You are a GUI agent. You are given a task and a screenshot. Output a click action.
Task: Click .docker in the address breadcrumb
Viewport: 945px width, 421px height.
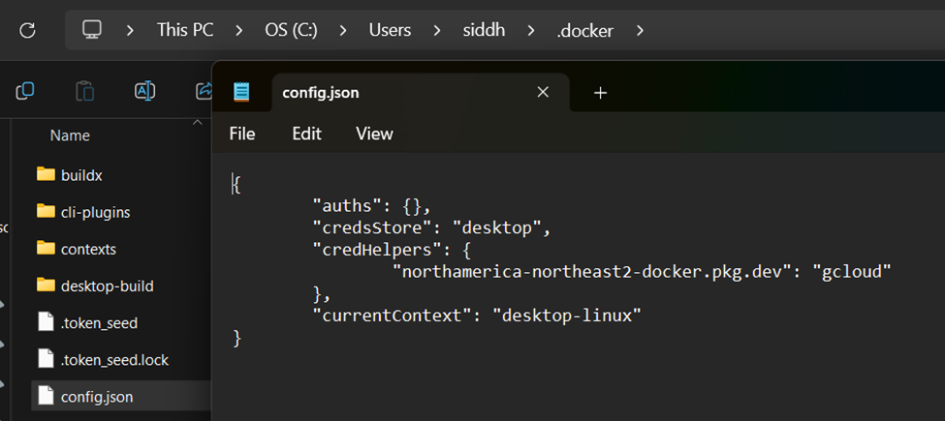(584, 31)
